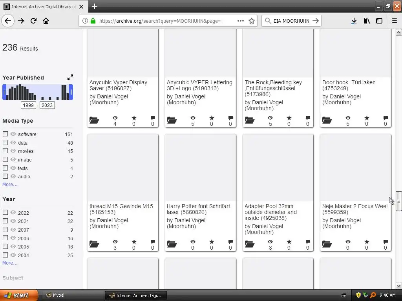Click folder icon on thread M15 Gewinde card
The width and height of the screenshot is (402, 301).
point(94,244)
